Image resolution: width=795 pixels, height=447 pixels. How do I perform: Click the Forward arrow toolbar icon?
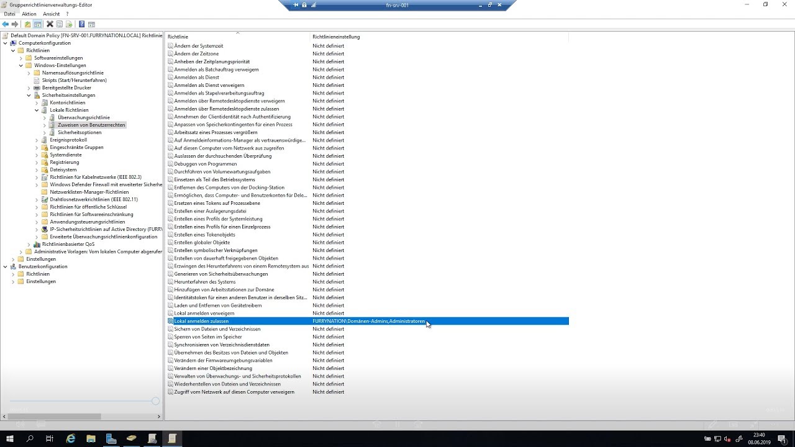(15, 24)
